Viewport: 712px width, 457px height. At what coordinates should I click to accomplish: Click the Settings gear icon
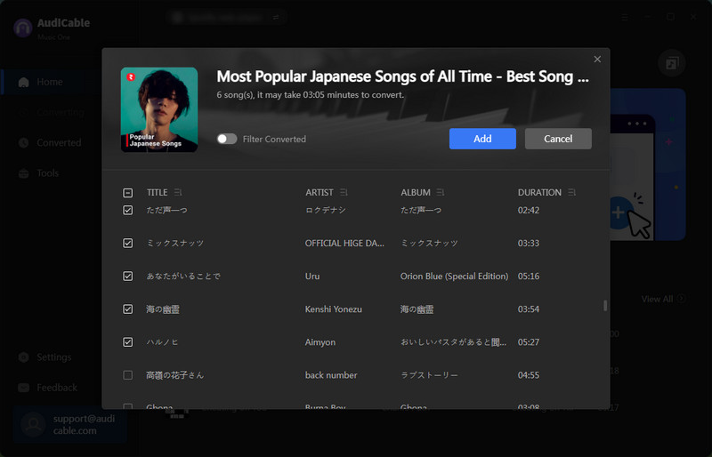point(24,357)
